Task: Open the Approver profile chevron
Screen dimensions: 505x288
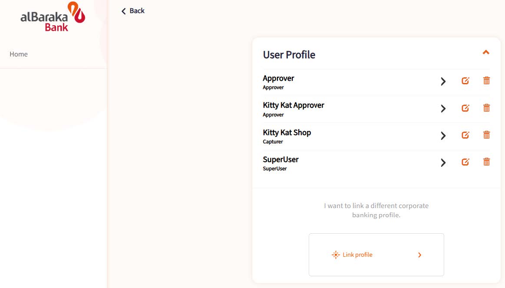Action: [x=443, y=81]
